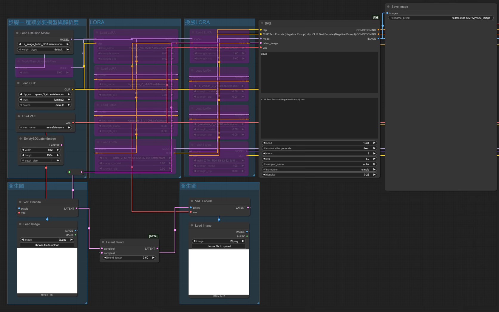This screenshot has width=499, height=312.
Task: Click the VAE output slot on Load VAE
Action: pos(73,123)
